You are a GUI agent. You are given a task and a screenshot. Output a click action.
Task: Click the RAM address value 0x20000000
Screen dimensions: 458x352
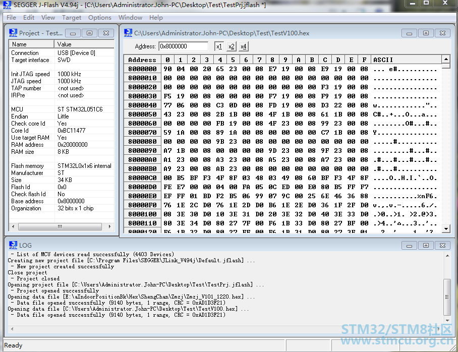(x=72, y=145)
